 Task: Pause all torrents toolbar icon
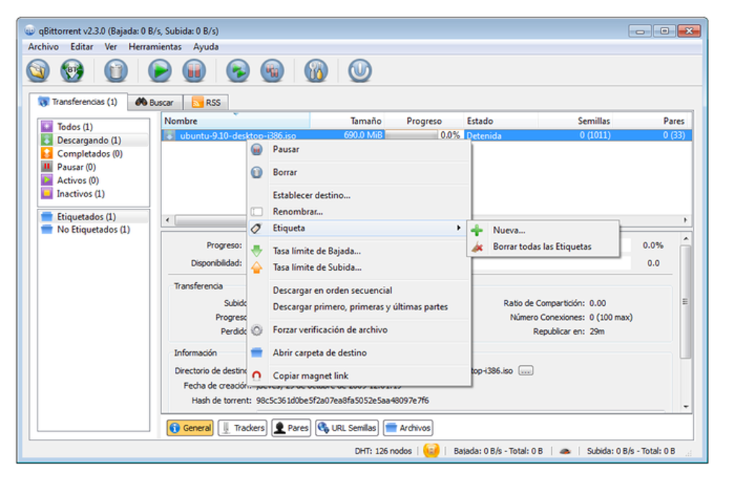pyautogui.click(x=272, y=71)
